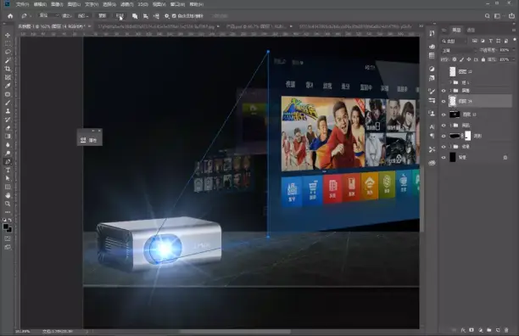Expand the layer group below 图层 13

450,126
